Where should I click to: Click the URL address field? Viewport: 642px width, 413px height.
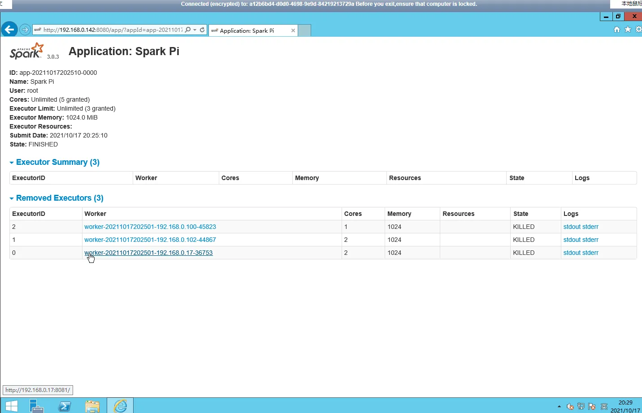112,30
